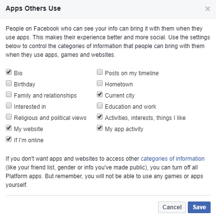Uncheck the My website checkbox
Screen dimensions: 216x218
click(9, 128)
